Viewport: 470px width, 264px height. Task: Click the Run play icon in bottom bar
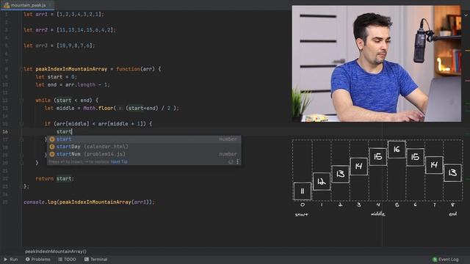click(5, 259)
